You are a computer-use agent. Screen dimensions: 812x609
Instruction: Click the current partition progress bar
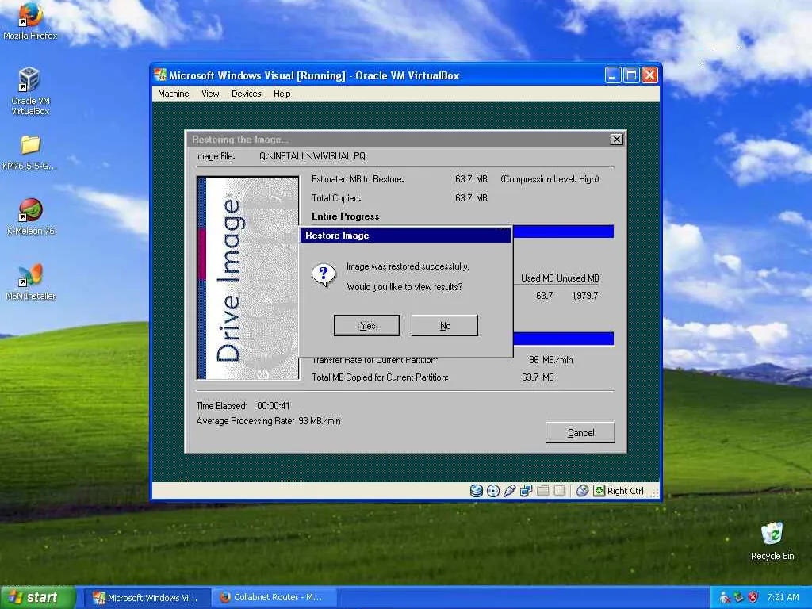tap(564, 339)
